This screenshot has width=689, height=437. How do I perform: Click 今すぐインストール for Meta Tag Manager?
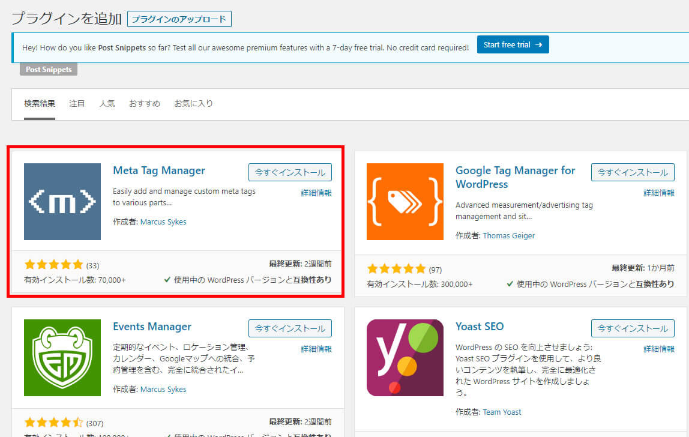click(x=290, y=172)
